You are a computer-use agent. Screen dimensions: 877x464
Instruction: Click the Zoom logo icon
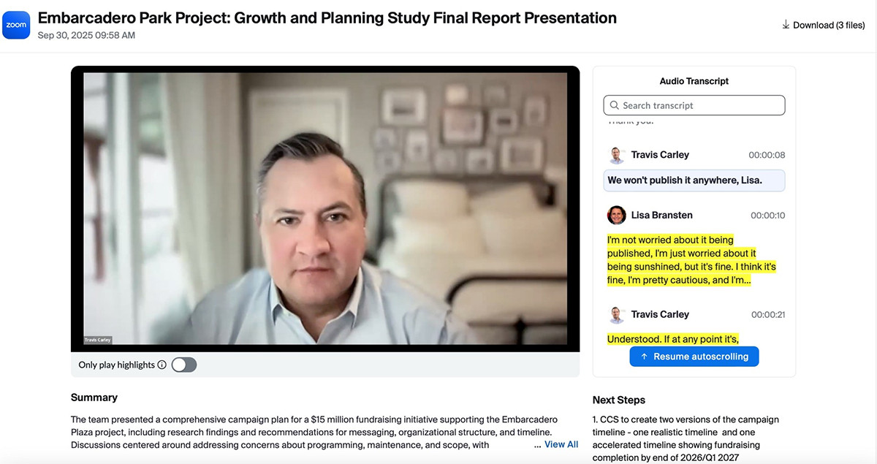pos(16,25)
